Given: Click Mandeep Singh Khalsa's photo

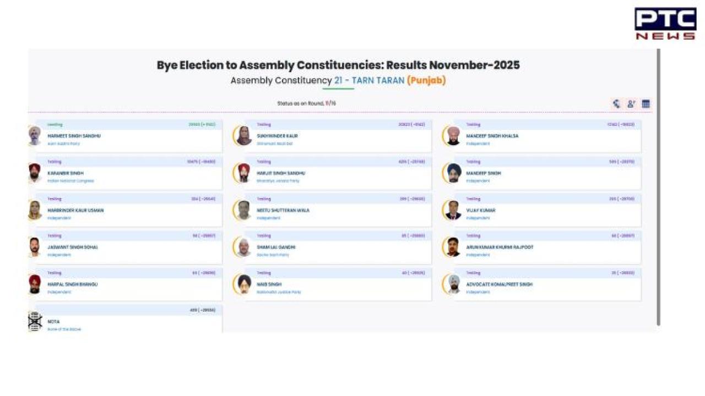Looking at the screenshot, I should [453, 136].
